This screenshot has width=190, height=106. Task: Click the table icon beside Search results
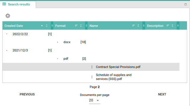point(4,4)
